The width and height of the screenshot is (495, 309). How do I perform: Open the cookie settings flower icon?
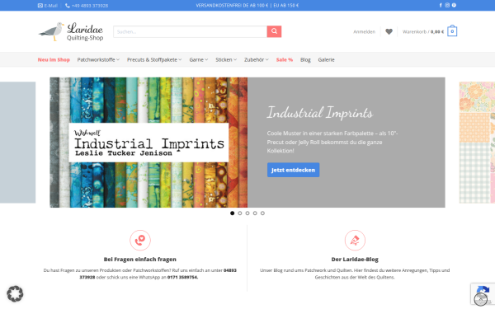pos(15,294)
